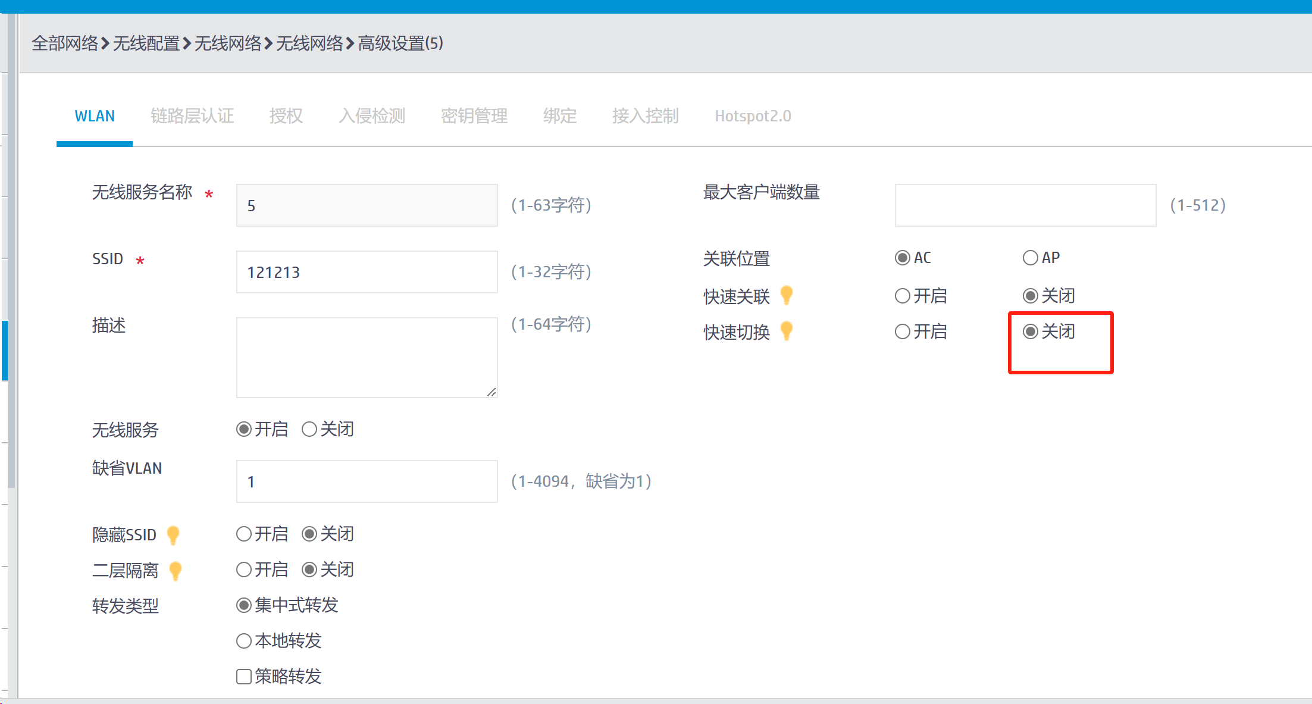
Task: Open the Hotspot2.0 tab
Action: tap(753, 116)
